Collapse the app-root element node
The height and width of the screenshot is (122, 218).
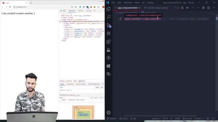click(63, 21)
